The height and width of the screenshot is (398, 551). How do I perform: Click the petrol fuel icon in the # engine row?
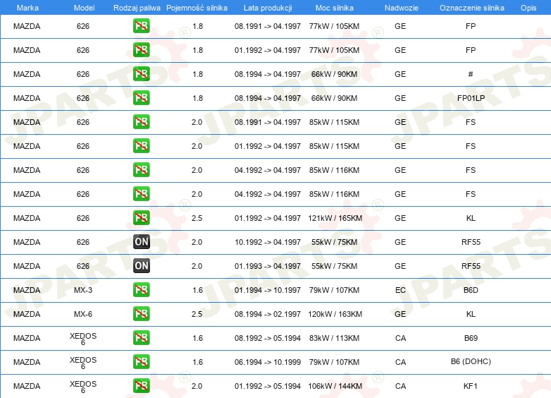[141, 73]
